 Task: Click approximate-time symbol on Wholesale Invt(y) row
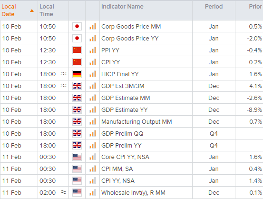64,192
